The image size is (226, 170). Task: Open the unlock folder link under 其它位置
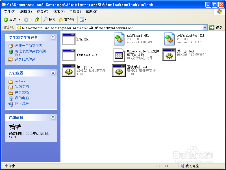20,81
